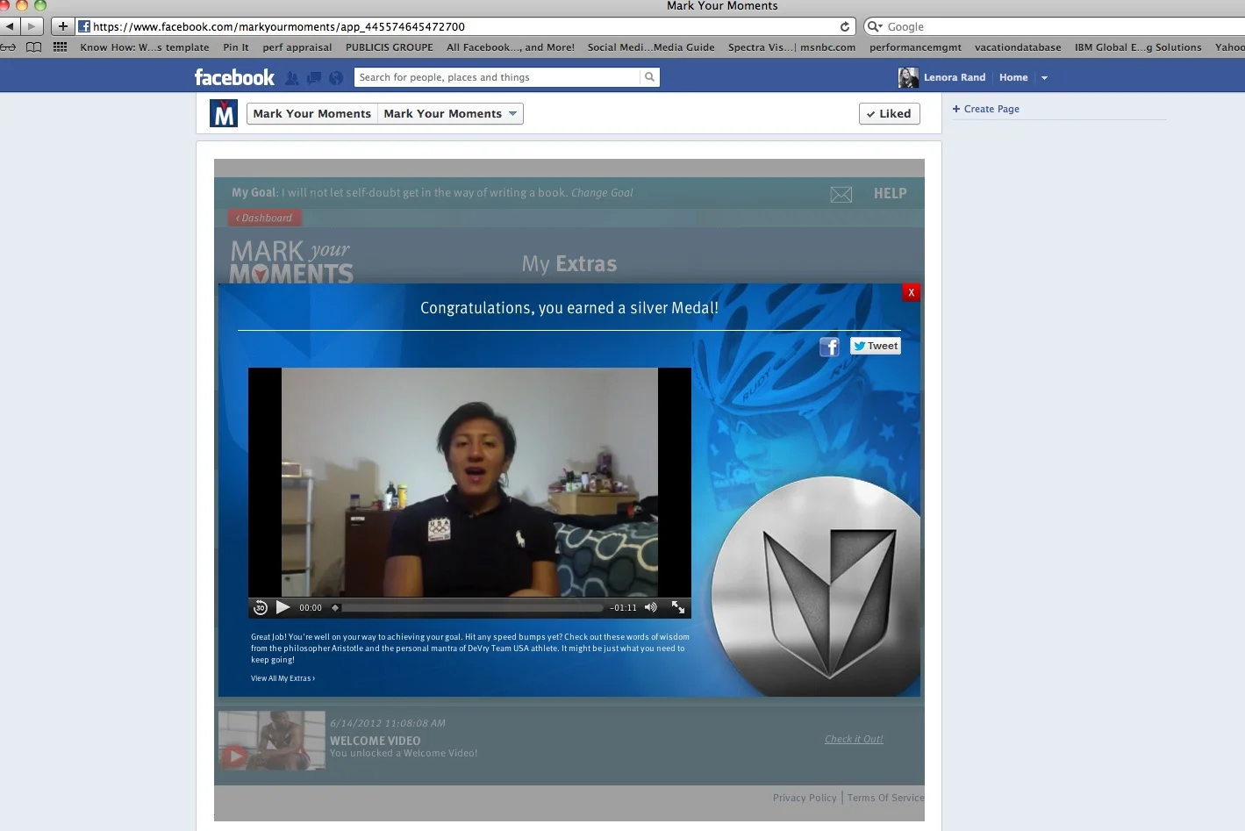Play the congratulation video
1245x831 pixels.
[x=283, y=607]
